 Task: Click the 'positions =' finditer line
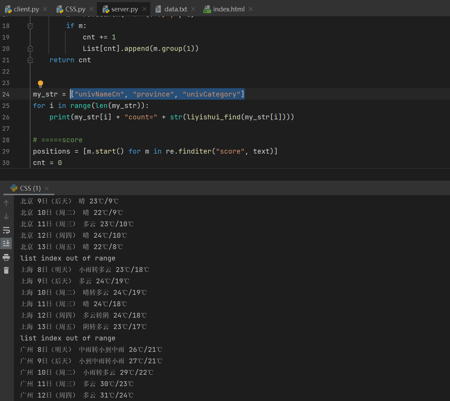point(155,152)
